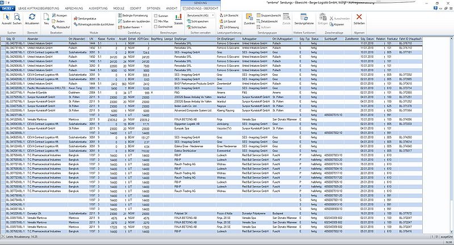Expand the Spalten fixieren dropdown
The image size is (454, 245).
131,27
